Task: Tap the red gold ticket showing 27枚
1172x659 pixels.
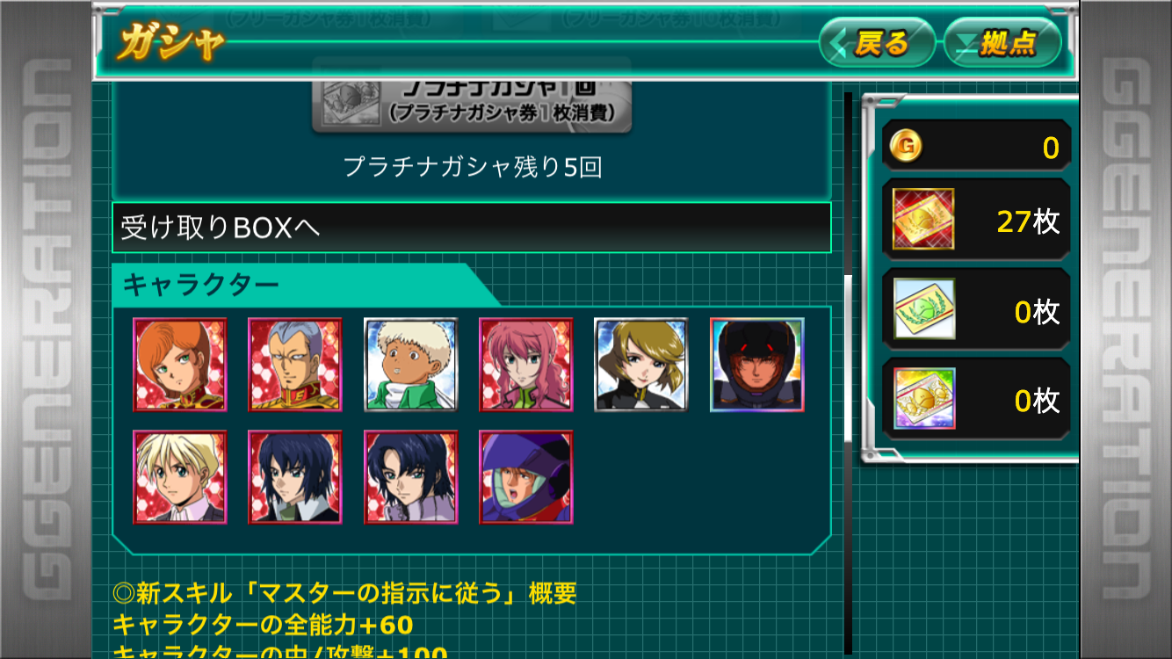Action: (x=924, y=220)
